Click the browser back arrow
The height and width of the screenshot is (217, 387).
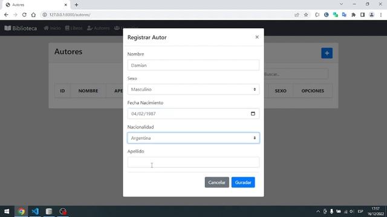click(6, 14)
